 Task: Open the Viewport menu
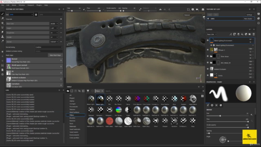(x=31, y=5)
